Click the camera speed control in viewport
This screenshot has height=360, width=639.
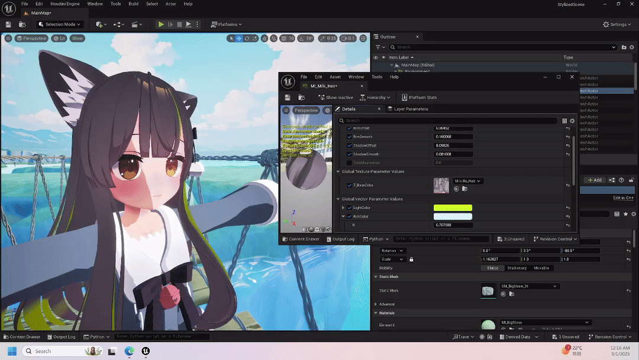pos(348,38)
